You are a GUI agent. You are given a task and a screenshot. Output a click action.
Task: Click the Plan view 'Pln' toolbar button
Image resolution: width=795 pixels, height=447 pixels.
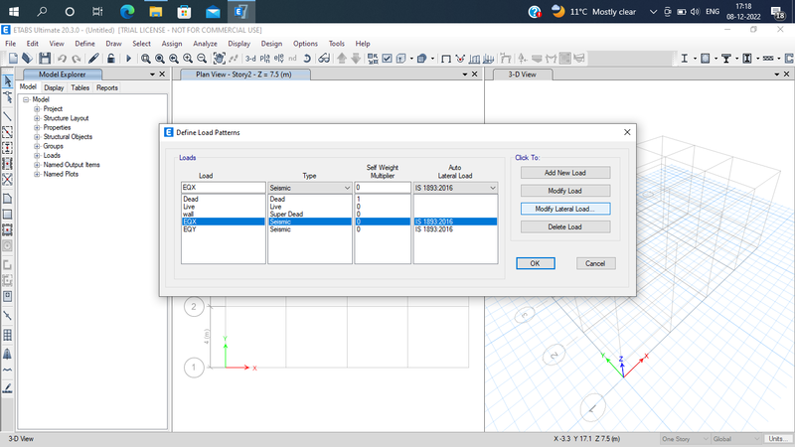264,59
